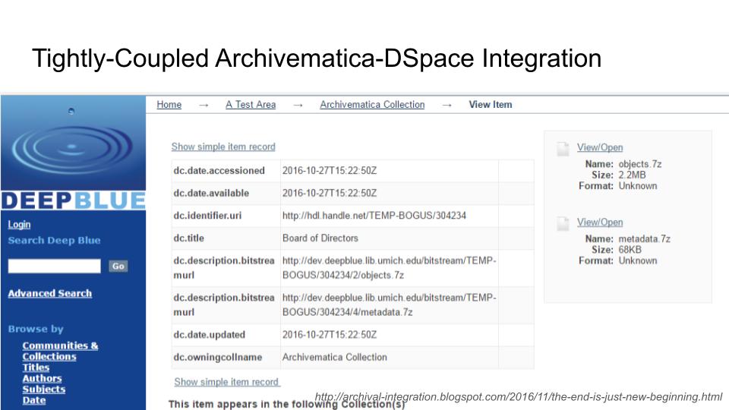Click the dc.owningcollname field label
Image resolution: width=729 pixels, height=410 pixels.
[218, 357]
